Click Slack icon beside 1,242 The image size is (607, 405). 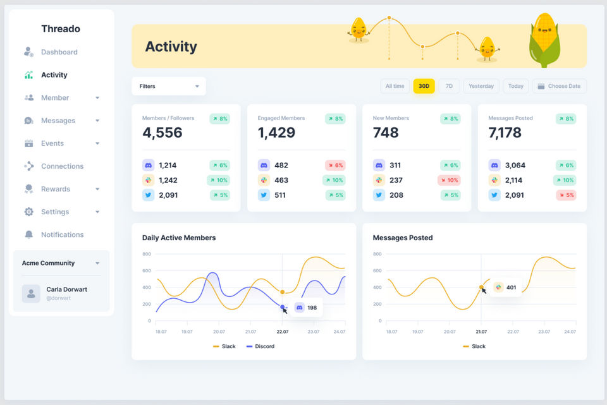pyautogui.click(x=148, y=180)
